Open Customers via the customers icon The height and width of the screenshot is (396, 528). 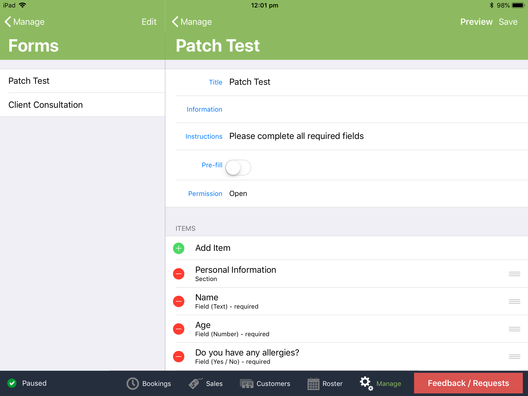tap(247, 383)
